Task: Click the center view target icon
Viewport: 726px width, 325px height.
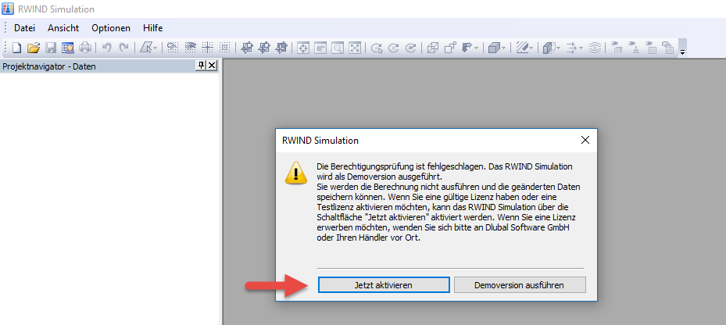Action: pos(303,47)
